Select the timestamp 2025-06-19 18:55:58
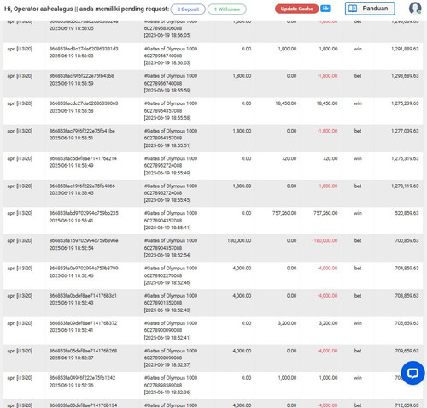The image size is (427, 408). (71, 111)
